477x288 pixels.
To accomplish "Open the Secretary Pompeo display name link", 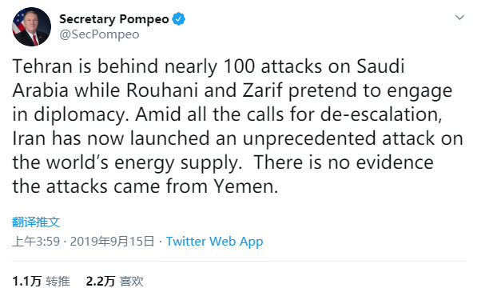I will pos(114,19).
